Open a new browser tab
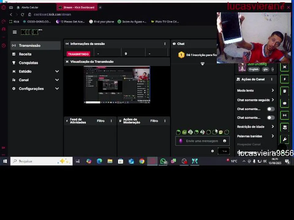The height and width of the screenshot is (220, 294). (100, 7)
